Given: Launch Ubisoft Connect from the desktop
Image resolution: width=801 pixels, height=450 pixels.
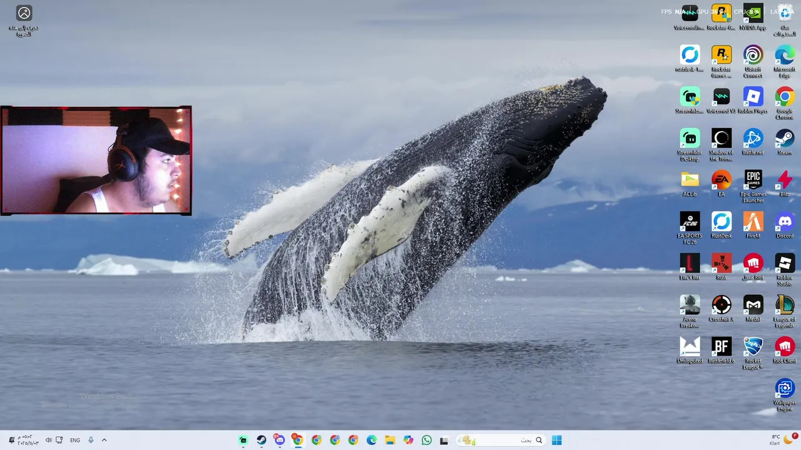Looking at the screenshot, I should coord(753,61).
